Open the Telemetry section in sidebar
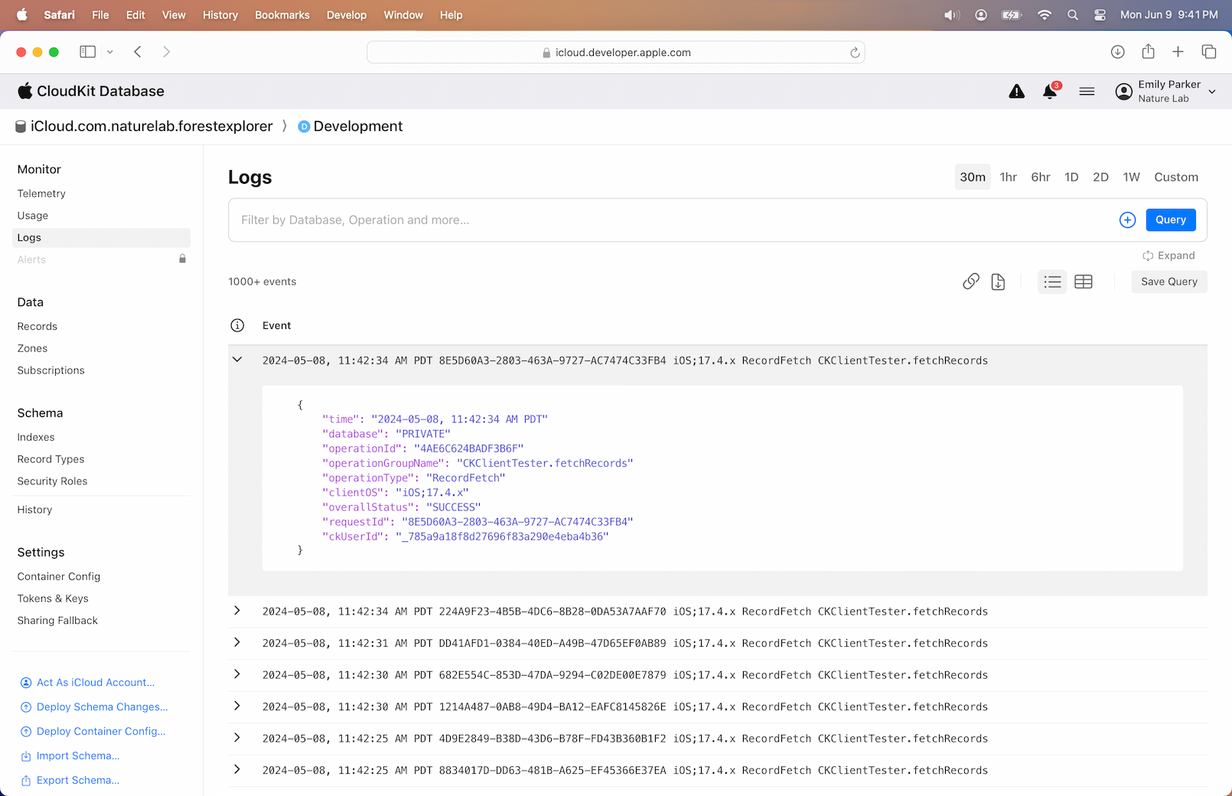 41,194
